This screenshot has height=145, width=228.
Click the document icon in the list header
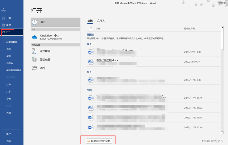(x=91, y=29)
